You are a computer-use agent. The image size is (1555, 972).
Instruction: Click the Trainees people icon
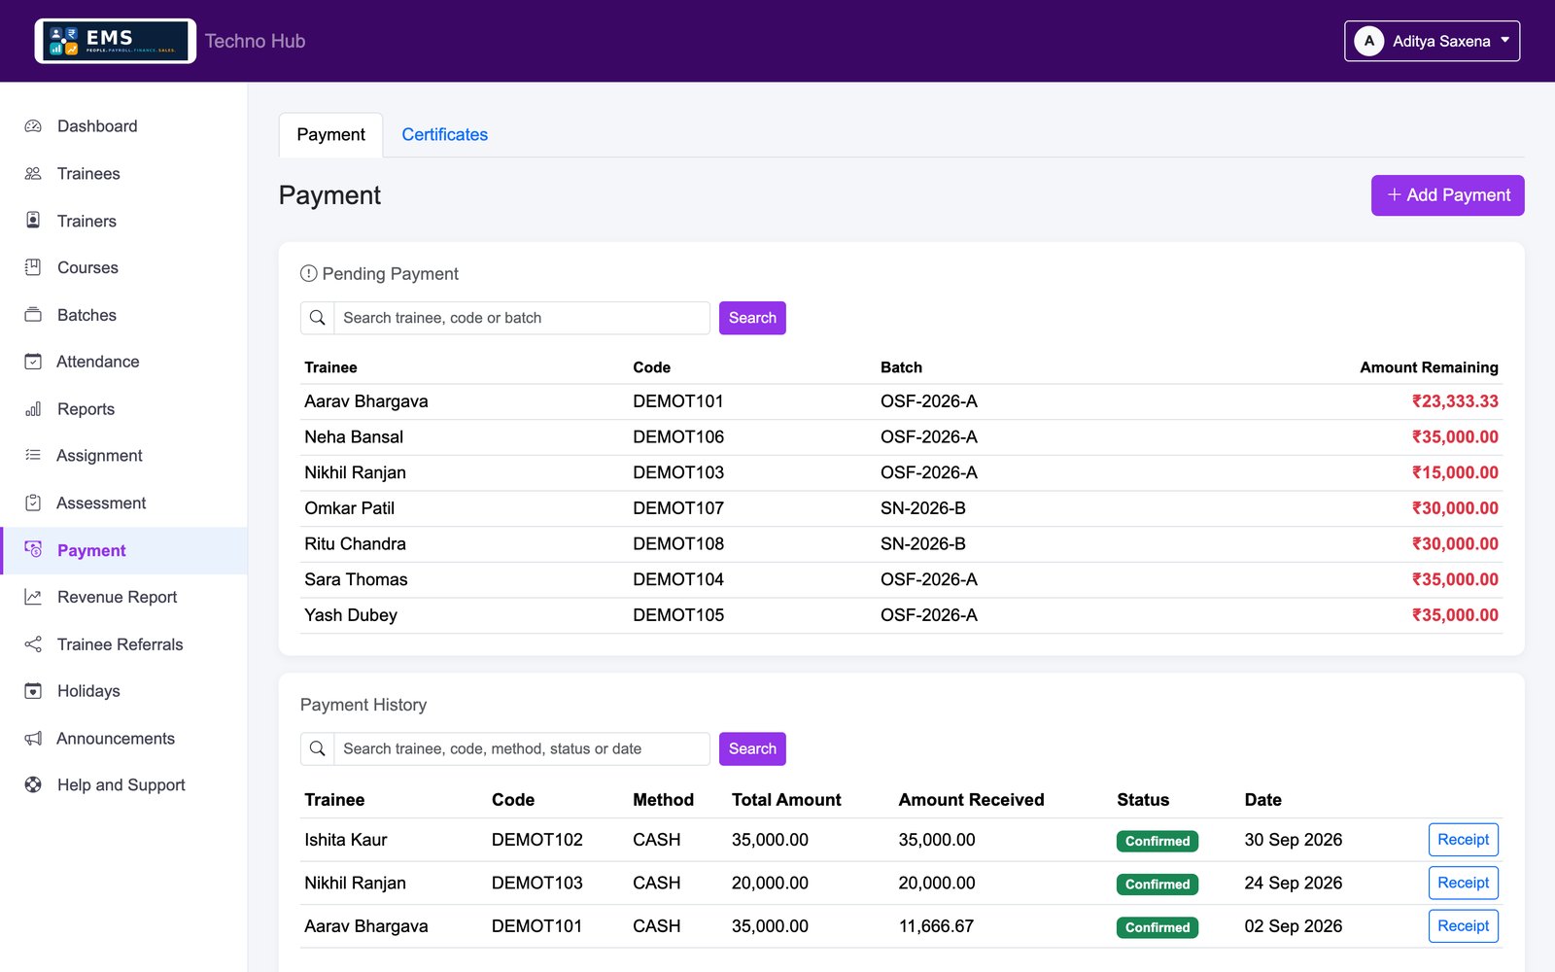pyautogui.click(x=33, y=174)
